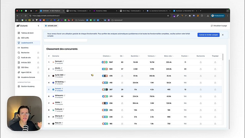Click Adobe visitors value 1.9M
The height and width of the screenshot is (138, 245).
[152, 103]
